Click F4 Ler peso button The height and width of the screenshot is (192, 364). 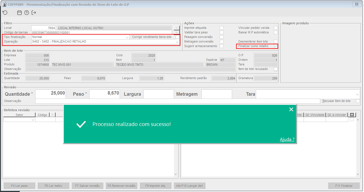19,186
